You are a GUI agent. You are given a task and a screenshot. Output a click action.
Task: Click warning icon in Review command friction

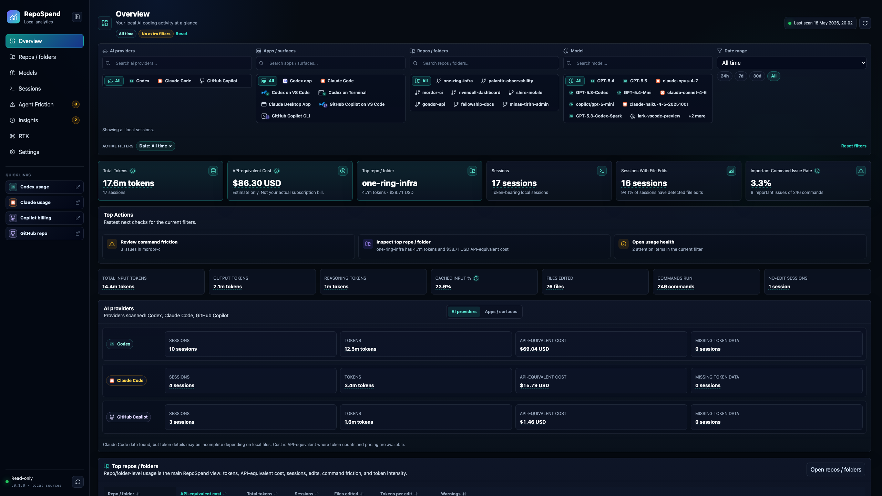112,244
